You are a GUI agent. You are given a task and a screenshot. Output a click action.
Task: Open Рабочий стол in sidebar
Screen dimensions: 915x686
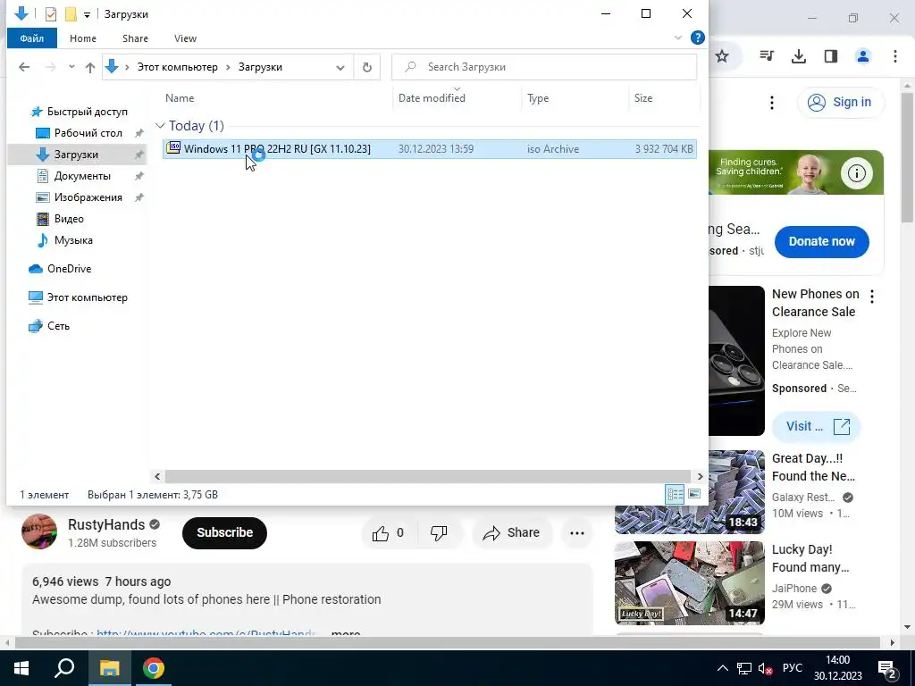click(x=88, y=133)
